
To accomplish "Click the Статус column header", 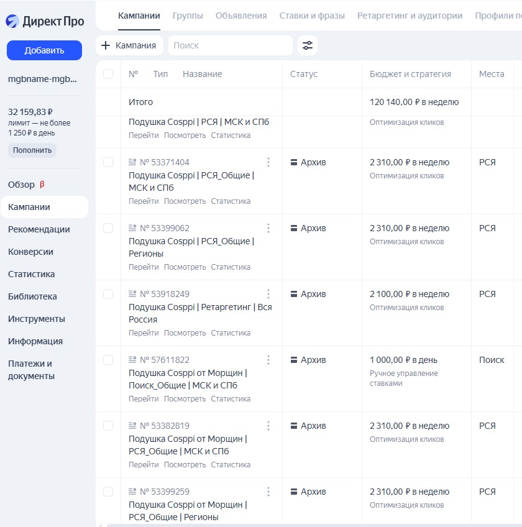I will point(304,74).
